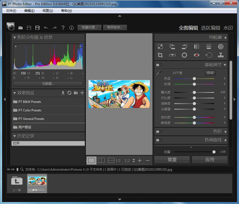Select the Clone stamp tool
This screenshot has height=204, width=239.
click(221, 55)
